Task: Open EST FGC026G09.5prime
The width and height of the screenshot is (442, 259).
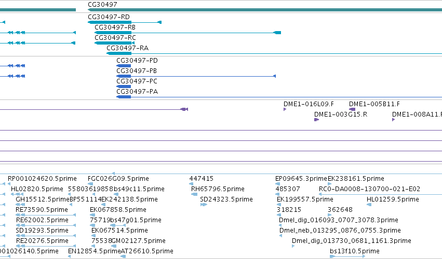Action: click(118, 179)
